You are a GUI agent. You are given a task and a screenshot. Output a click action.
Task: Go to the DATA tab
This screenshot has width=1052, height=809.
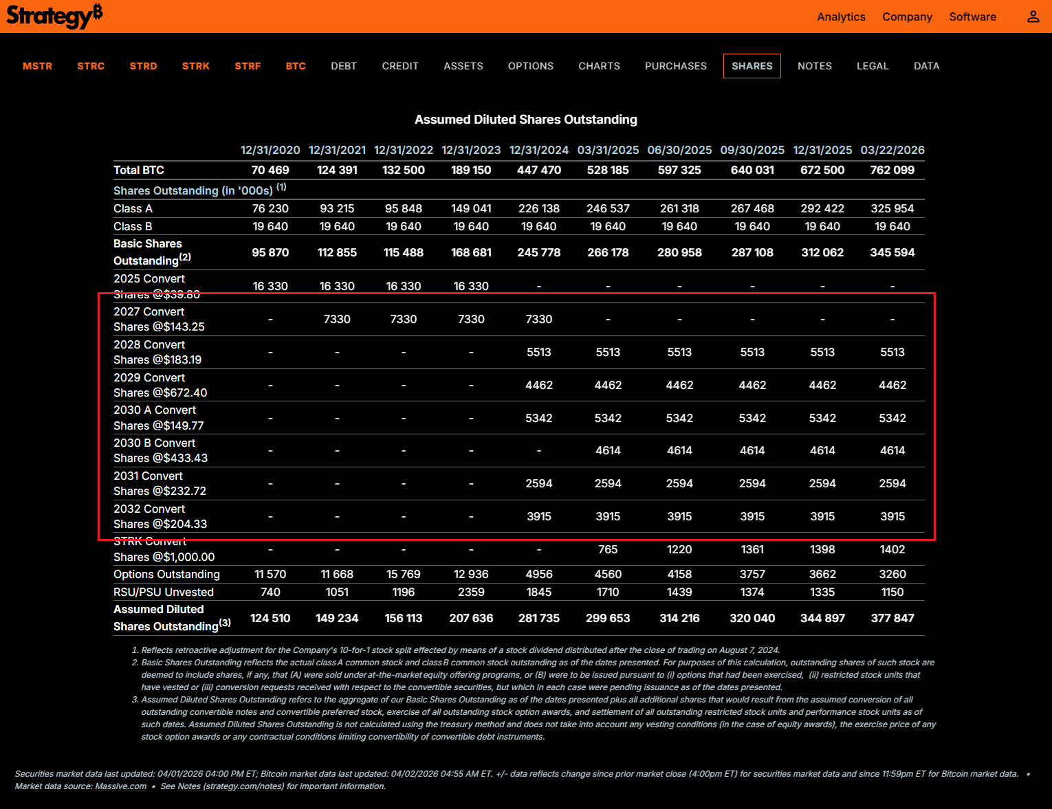(x=926, y=66)
